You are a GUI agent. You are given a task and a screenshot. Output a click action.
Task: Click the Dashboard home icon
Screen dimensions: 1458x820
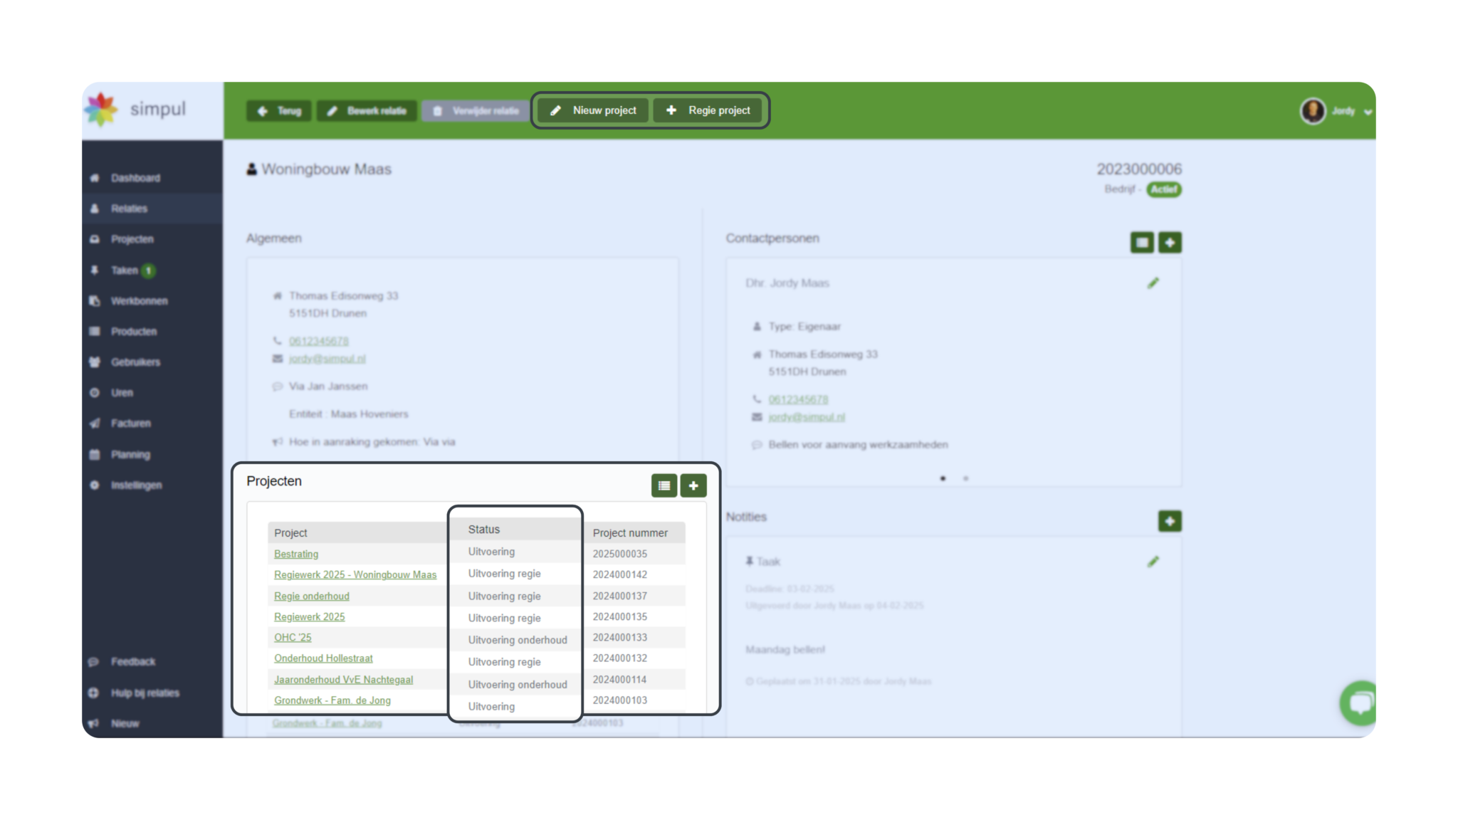[x=95, y=178]
